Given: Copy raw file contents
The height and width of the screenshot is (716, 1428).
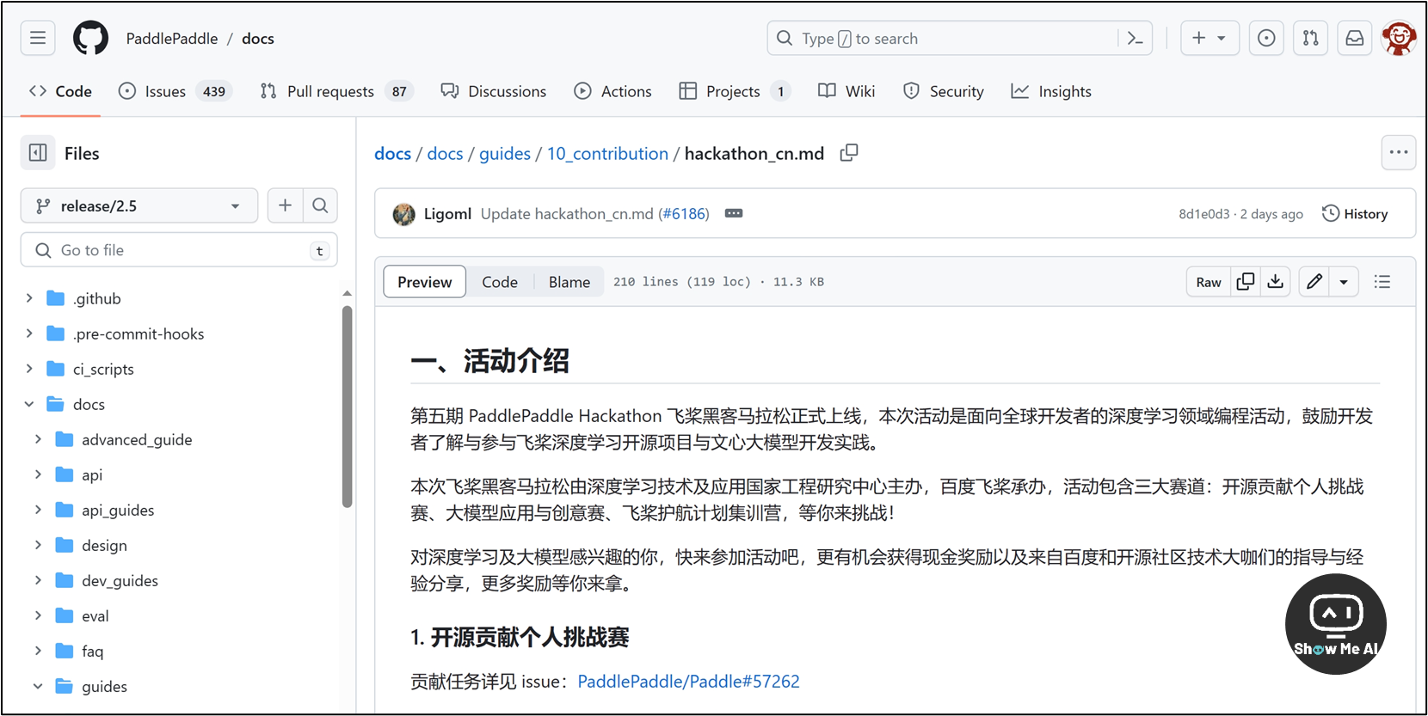Looking at the screenshot, I should 1246,281.
